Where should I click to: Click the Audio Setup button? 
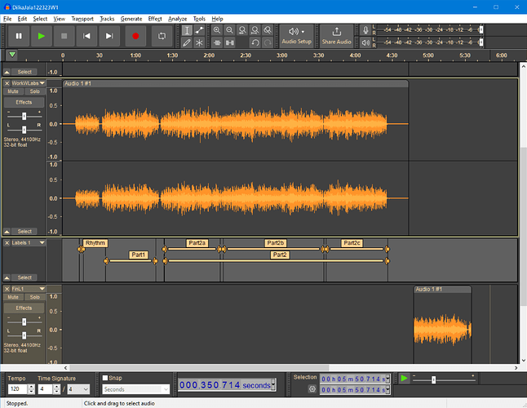[296, 36]
